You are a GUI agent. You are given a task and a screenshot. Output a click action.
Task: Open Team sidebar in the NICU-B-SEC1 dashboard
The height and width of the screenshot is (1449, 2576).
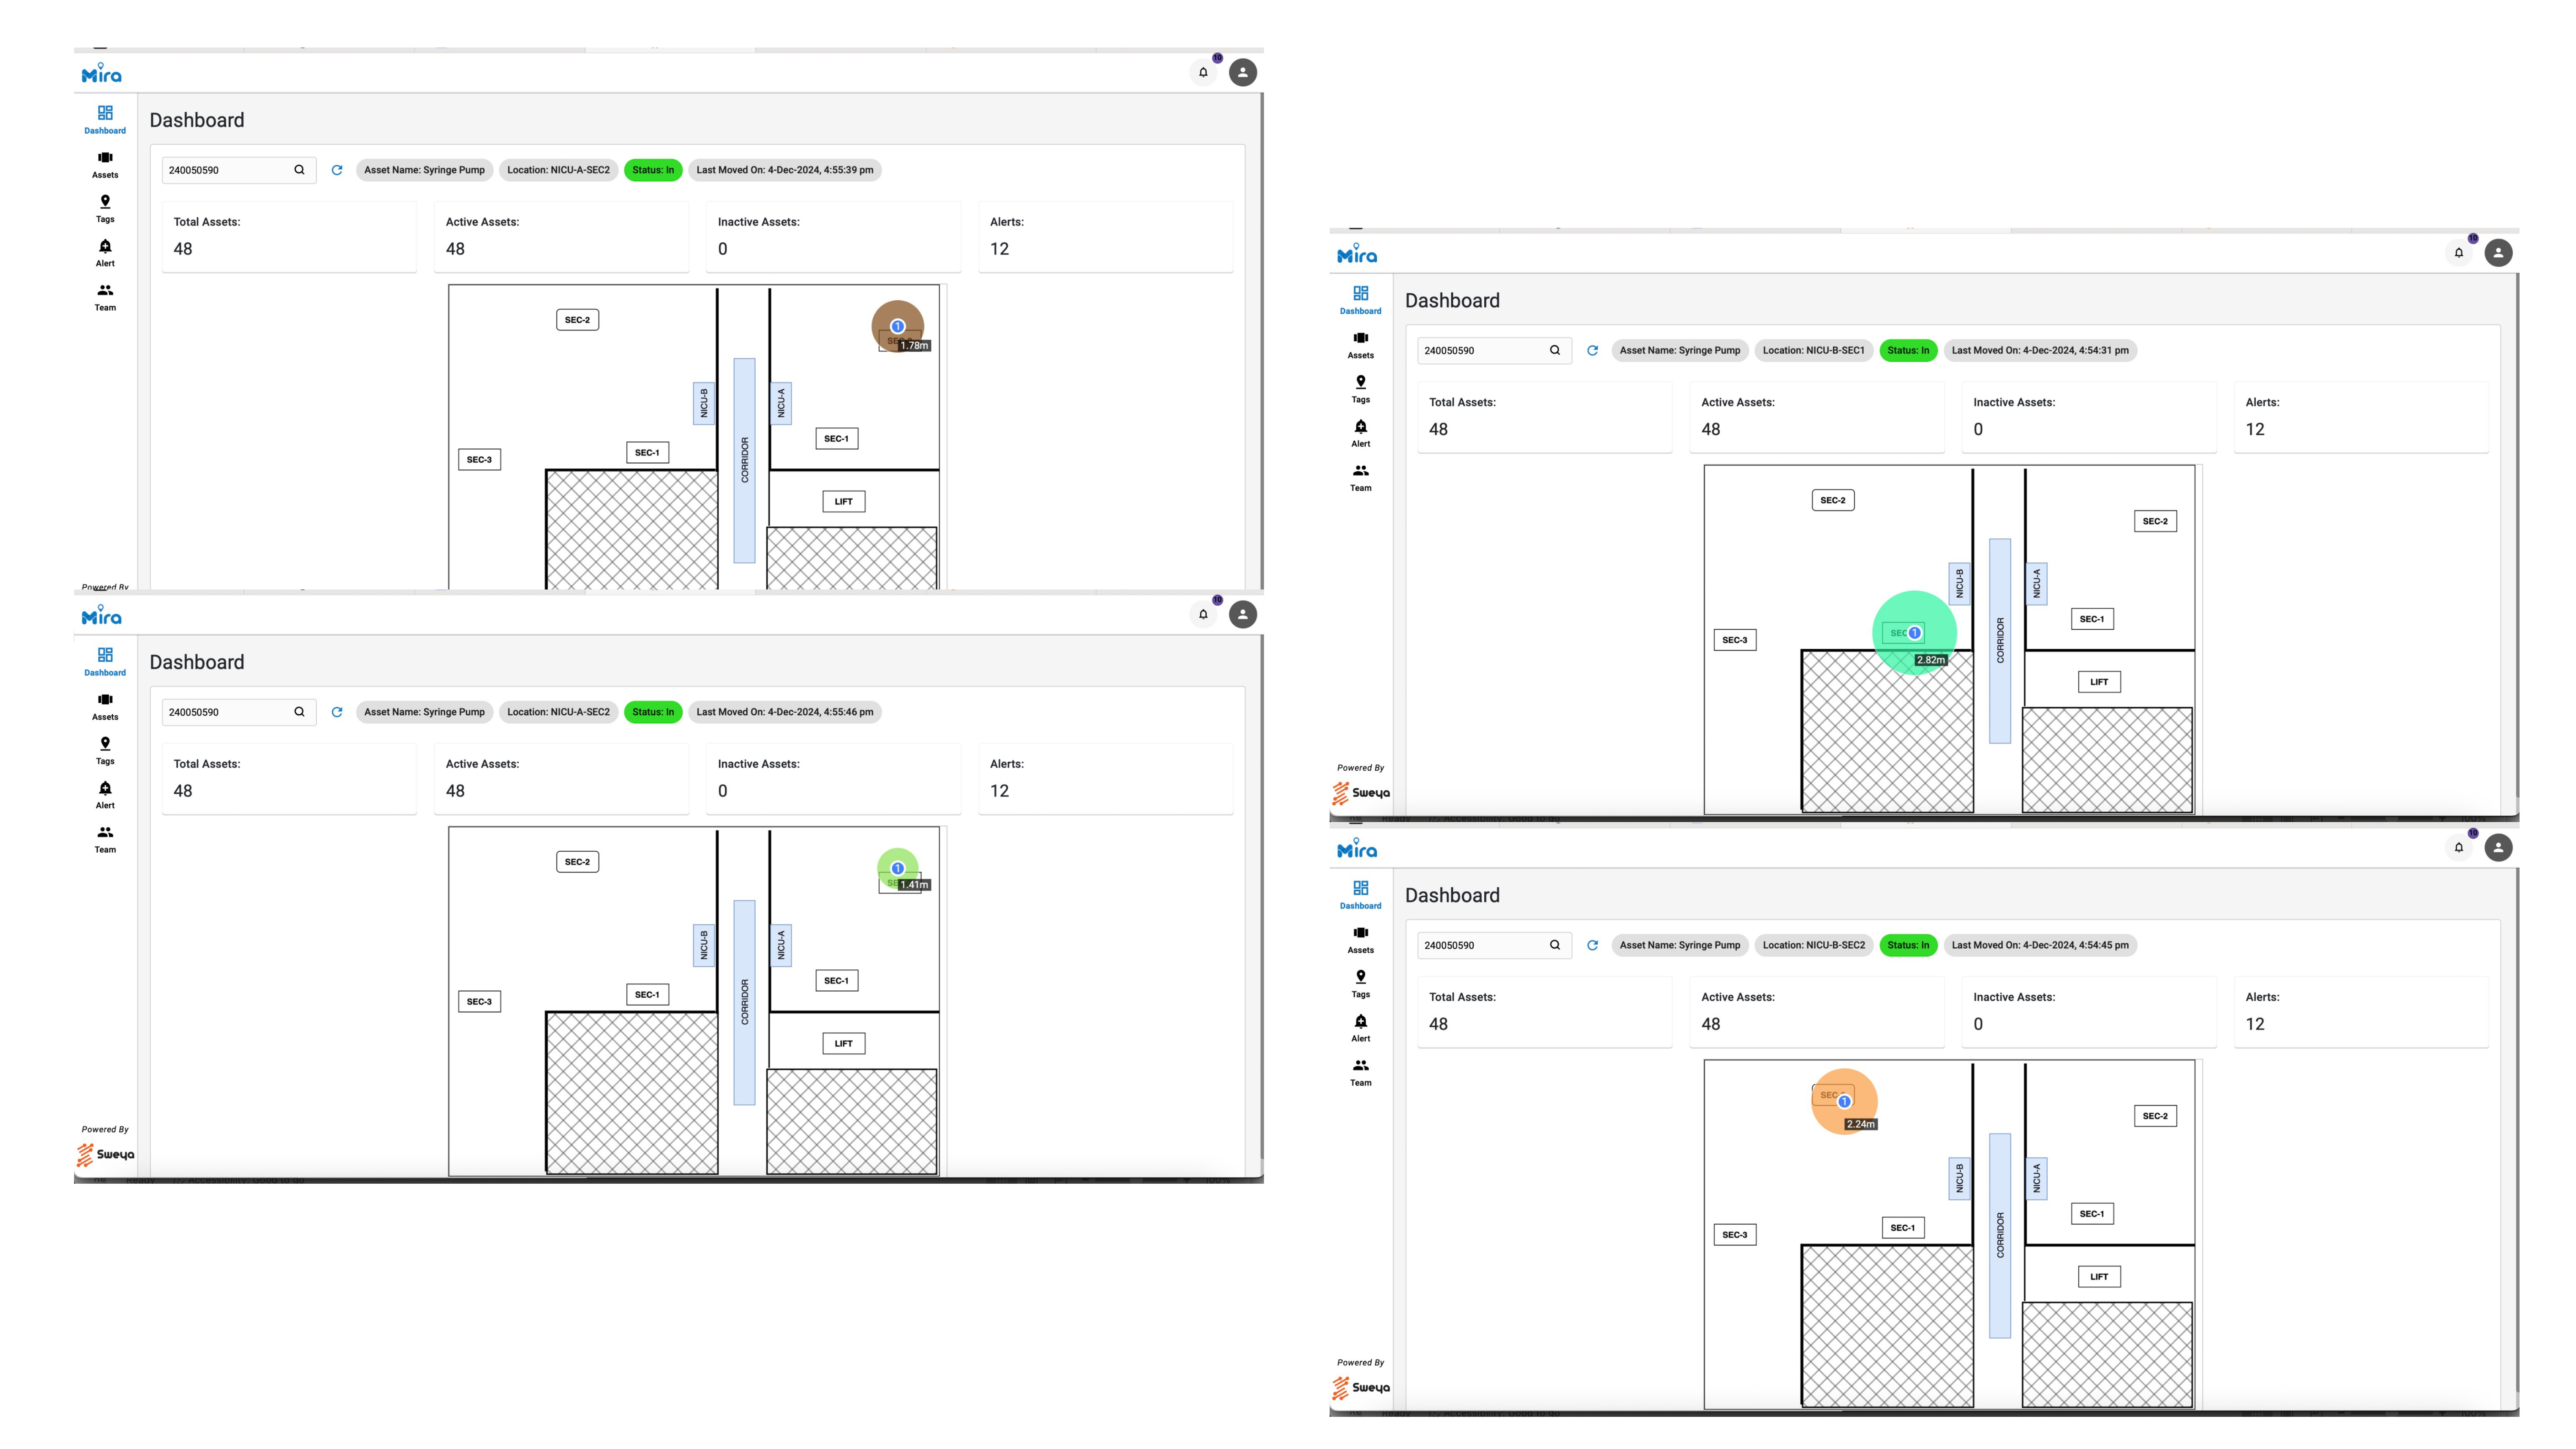click(1361, 477)
